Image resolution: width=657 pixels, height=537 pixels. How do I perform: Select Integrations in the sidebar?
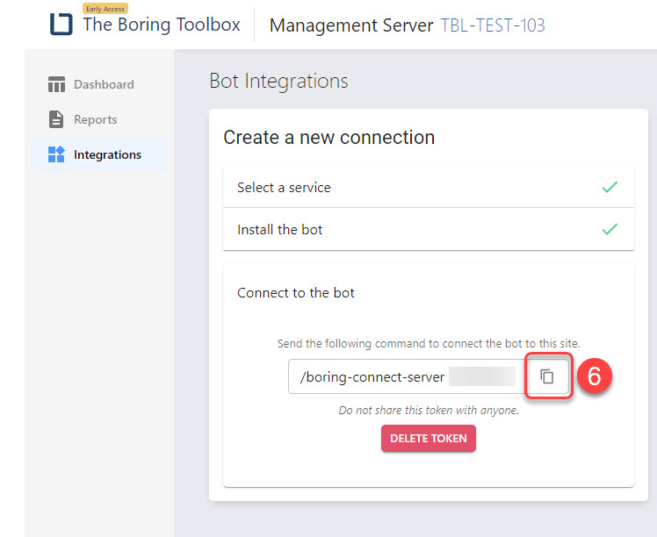pyautogui.click(x=100, y=154)
